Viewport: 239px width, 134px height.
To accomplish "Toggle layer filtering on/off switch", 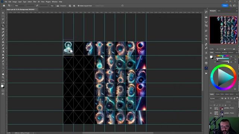I will point(237,98).
